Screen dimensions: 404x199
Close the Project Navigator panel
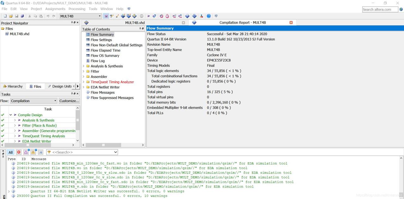(x=78, y=23)
